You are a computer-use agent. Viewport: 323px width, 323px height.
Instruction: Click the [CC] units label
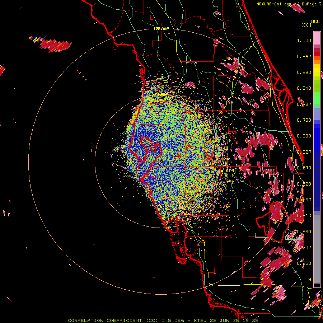pyautogui.click(x=306, y=25)
